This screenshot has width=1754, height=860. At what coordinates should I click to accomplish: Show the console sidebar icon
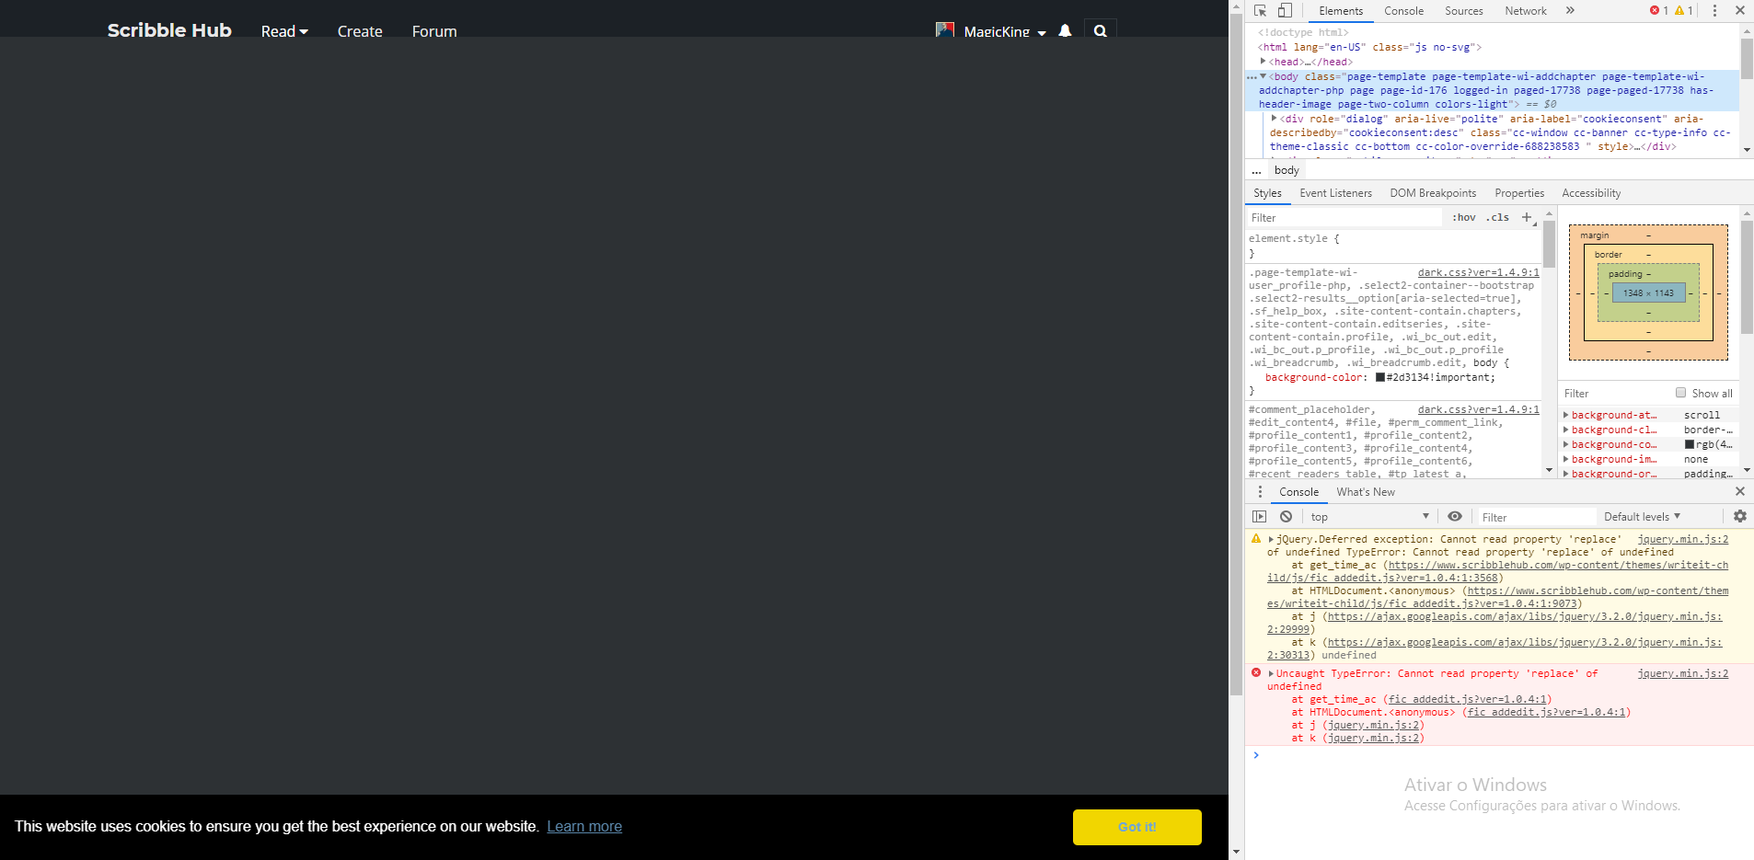pos(1260,517)
